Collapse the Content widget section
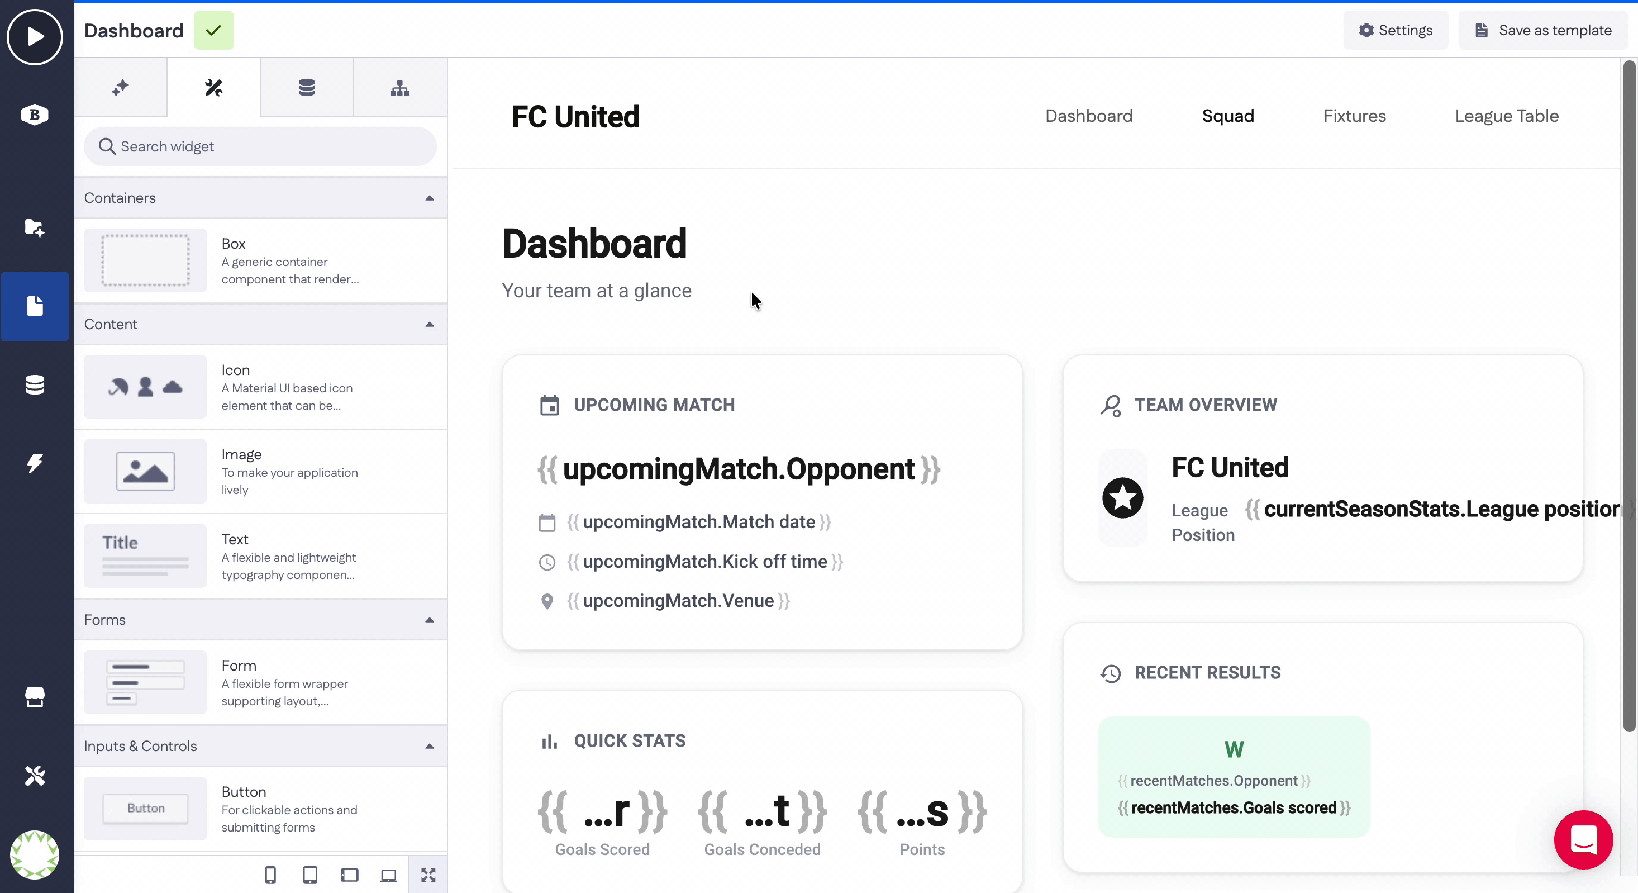1638x893 pixels. click(429, 324)
